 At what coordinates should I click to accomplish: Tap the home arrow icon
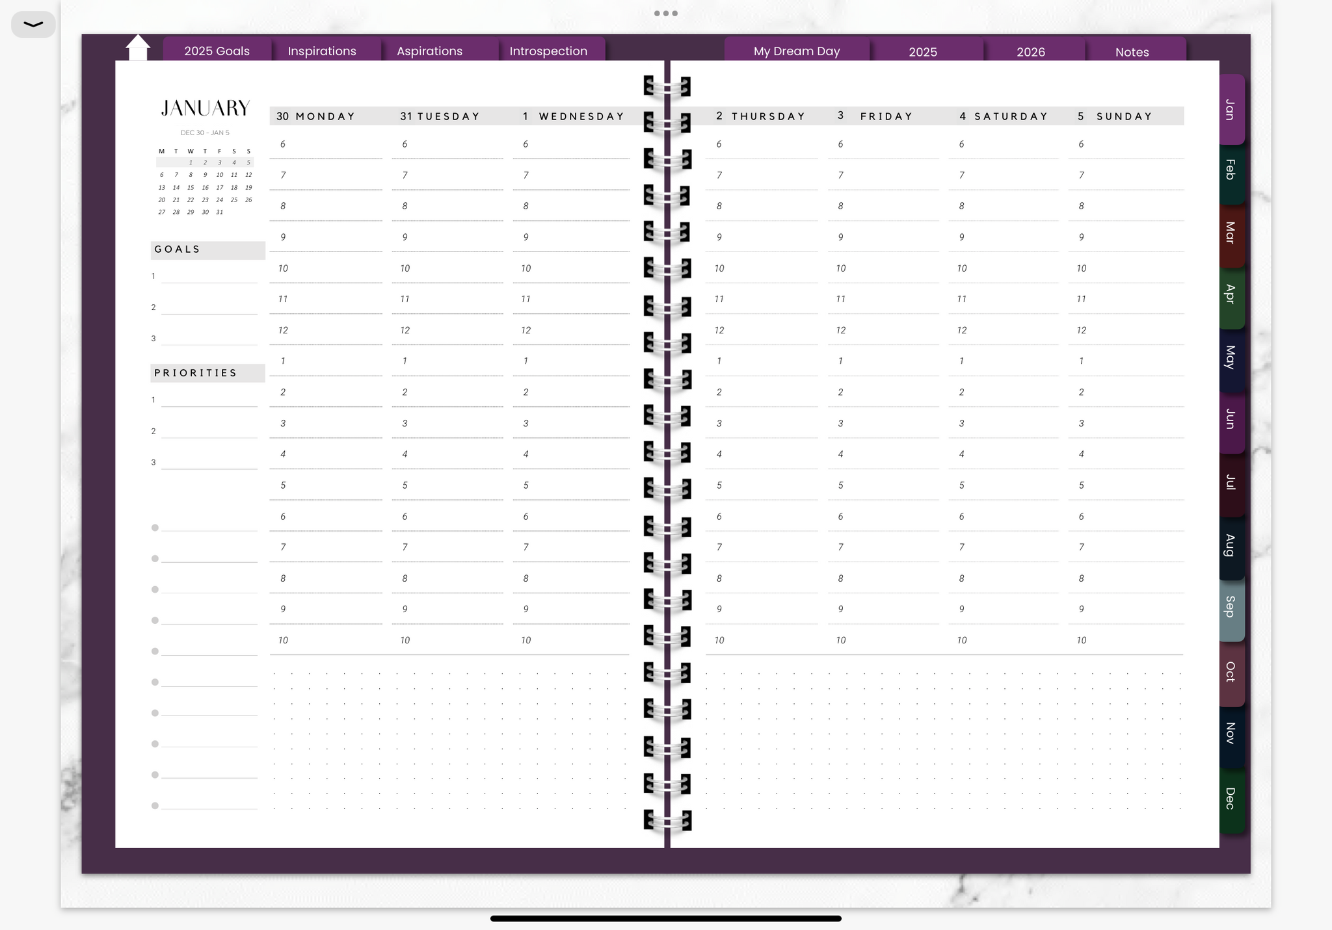coord(138,47)
